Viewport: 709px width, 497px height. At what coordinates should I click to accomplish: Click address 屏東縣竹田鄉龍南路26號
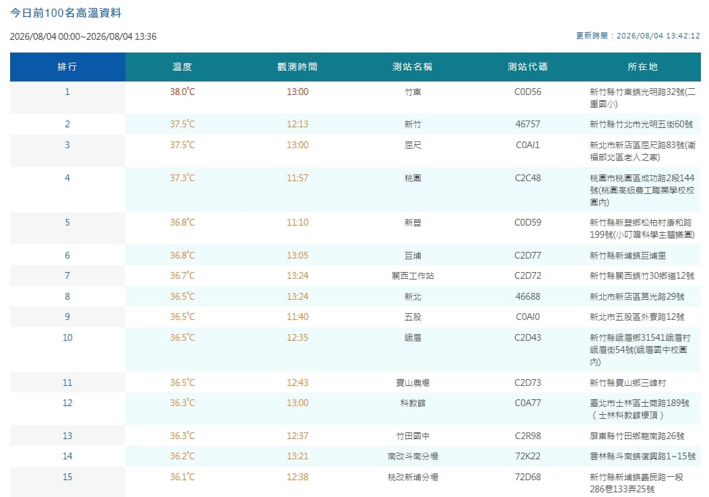pos(637,436)
